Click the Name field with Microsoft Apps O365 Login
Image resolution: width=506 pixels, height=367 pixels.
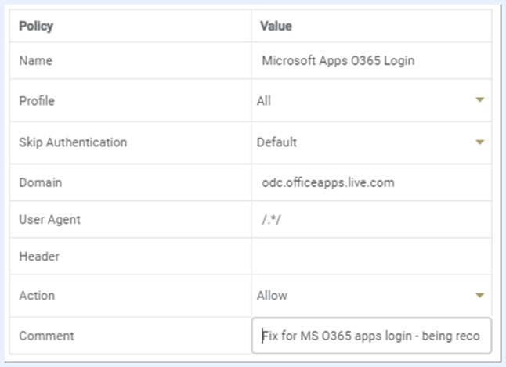pos(371,59)
